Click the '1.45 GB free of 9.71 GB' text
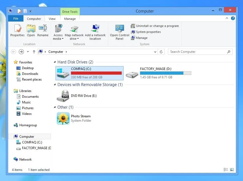Screen dimensions: 243x181 [156, 77]
